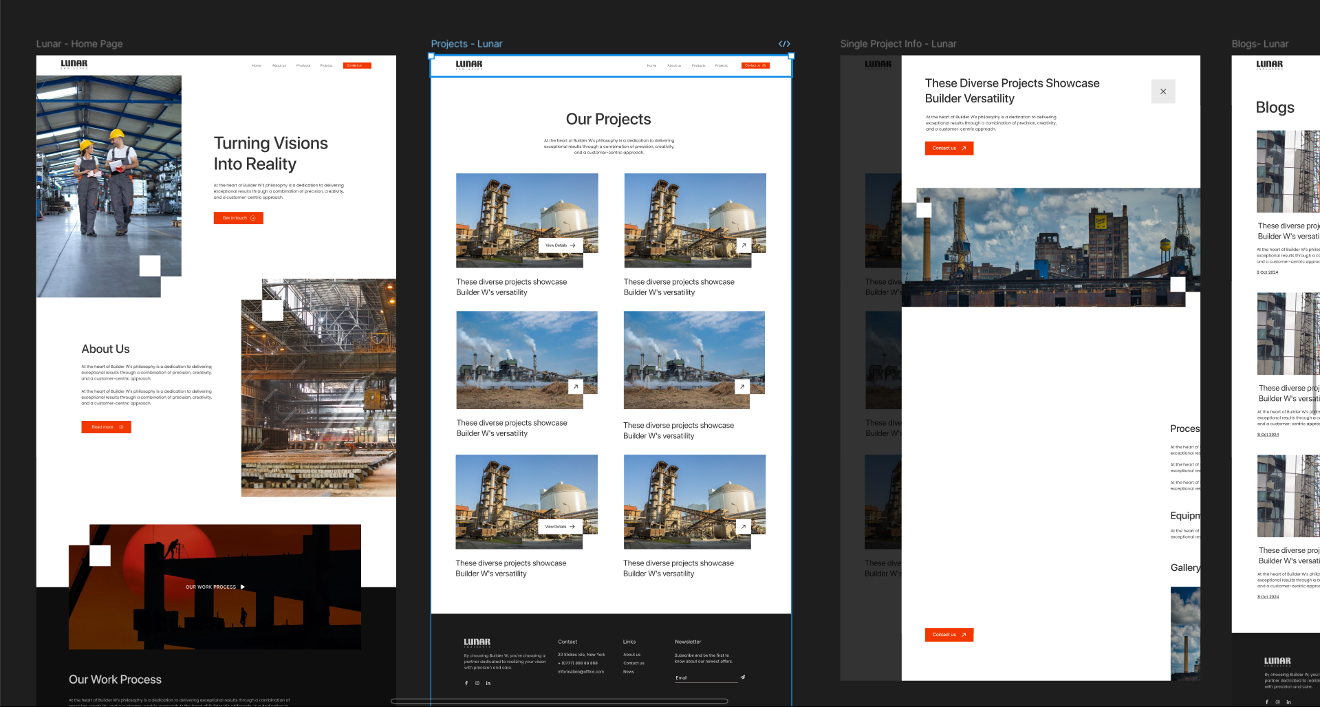Viewport: 1320px width, 707px height.
Task: Click the Email field in Newsletter footer
Action: click(x=705, y=678)
